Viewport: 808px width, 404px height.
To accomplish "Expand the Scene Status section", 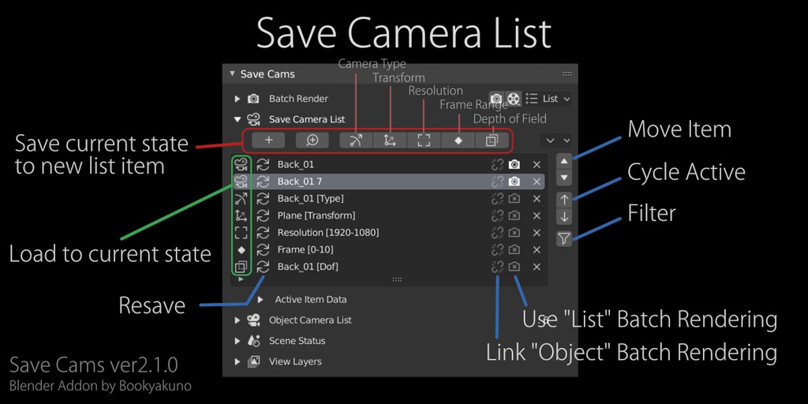I will coord(237,341).
